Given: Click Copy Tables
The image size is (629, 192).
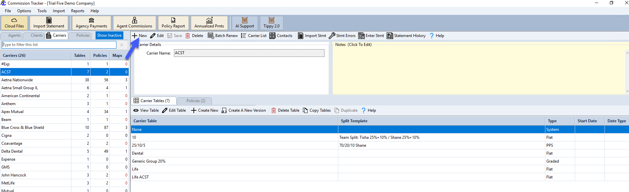Looking at the screenshot, I should click(317, 110).
